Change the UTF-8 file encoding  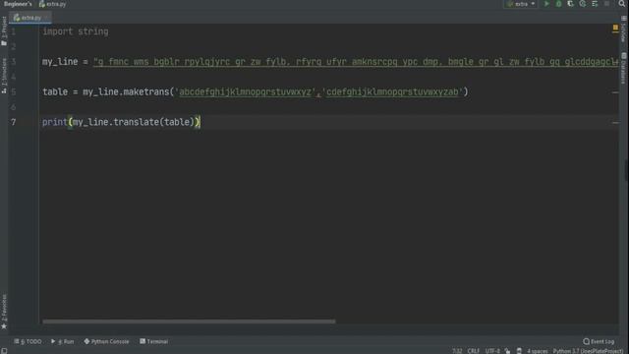tap(492, 351)
